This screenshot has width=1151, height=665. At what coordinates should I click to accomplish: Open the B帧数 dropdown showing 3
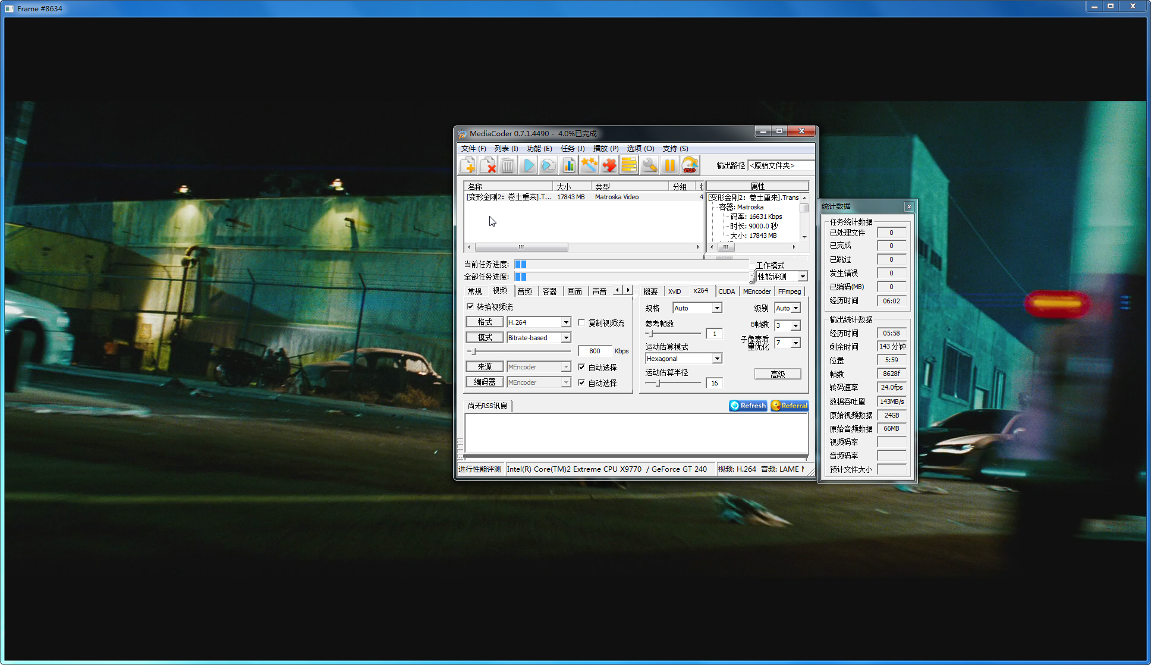pos(795,325)
